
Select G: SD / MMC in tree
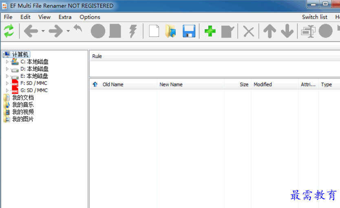point(34,91)
